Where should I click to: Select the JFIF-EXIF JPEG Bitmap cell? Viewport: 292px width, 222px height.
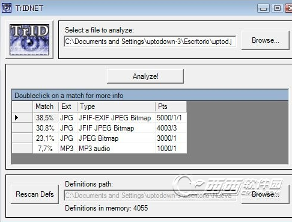[x=116, y=117]
